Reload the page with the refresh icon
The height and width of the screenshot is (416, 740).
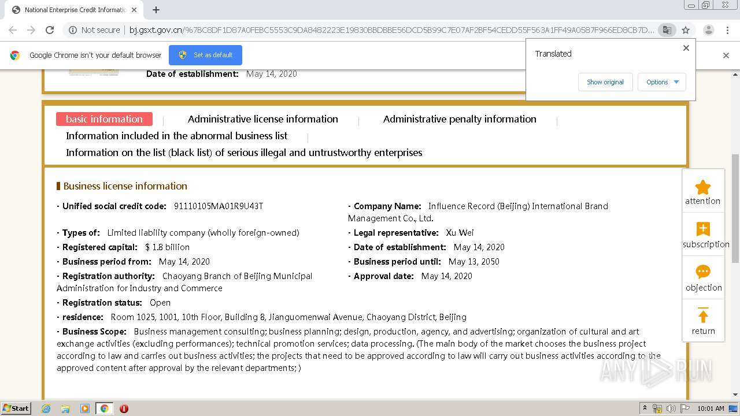click(50, 30)
